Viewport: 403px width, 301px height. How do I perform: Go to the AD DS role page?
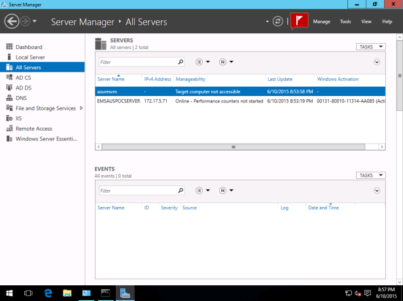[x=24, y=87]
